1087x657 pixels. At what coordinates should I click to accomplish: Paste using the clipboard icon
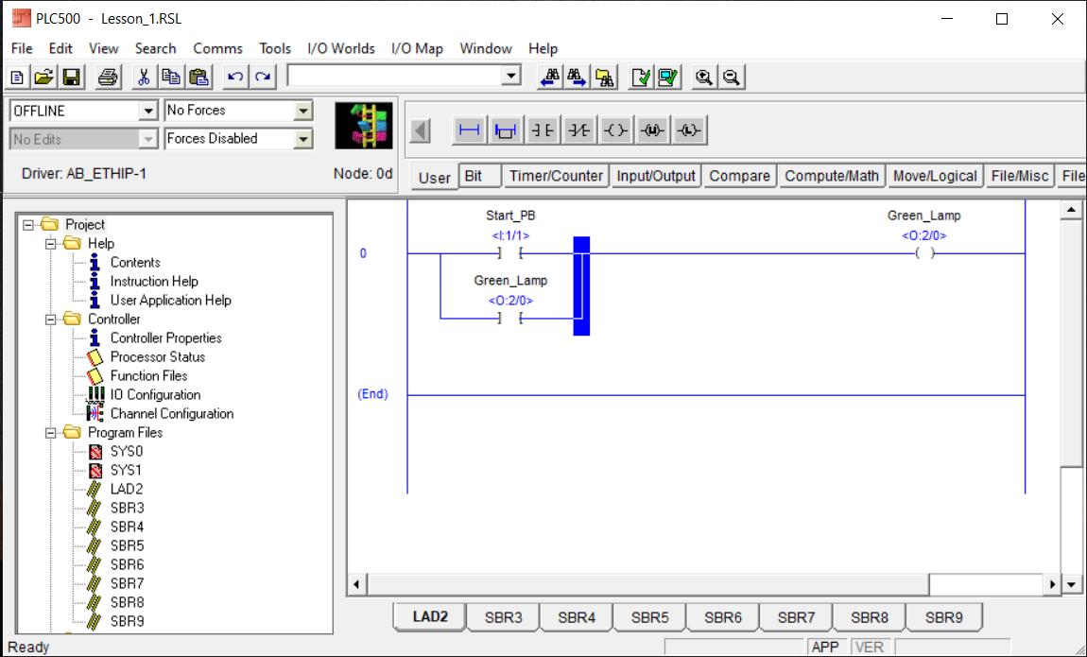198,77
